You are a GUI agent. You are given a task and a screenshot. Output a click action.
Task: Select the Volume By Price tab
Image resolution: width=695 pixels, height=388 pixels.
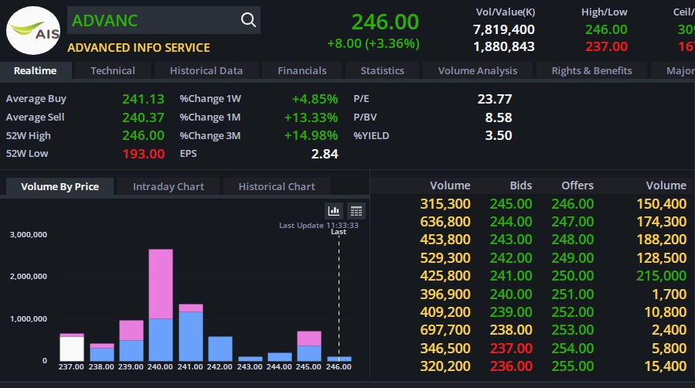[x=60, y=186]
